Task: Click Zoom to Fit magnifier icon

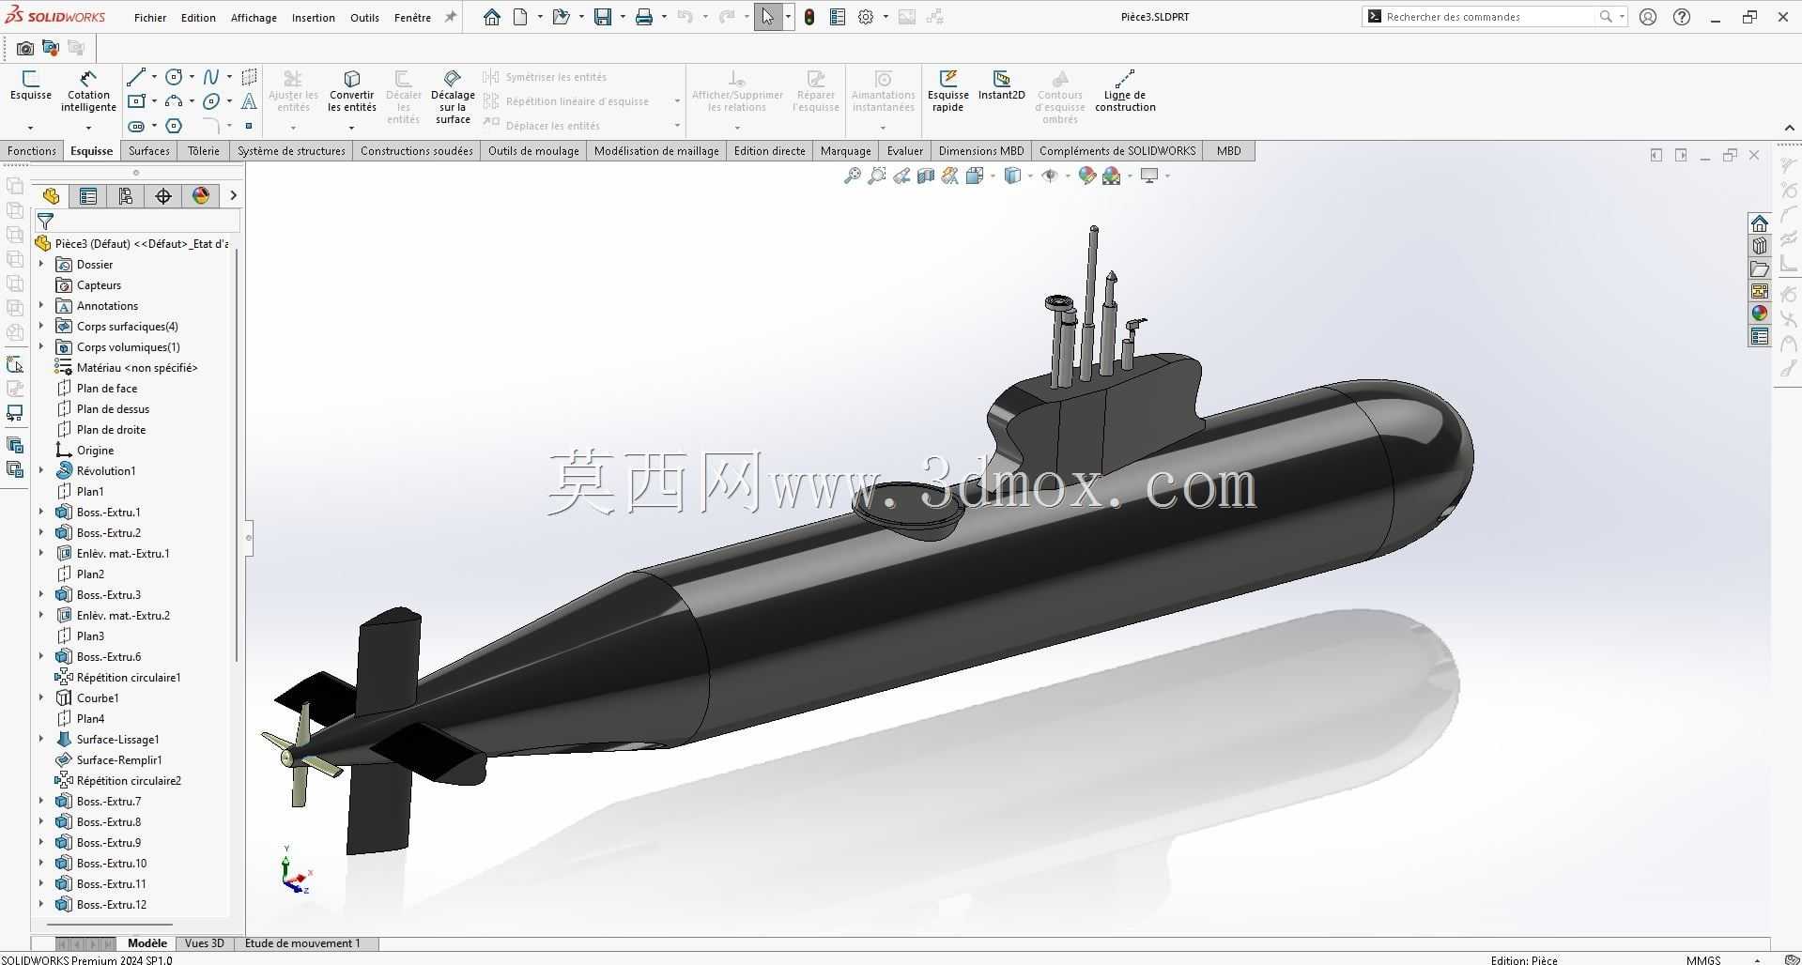Action: point(852,176)
